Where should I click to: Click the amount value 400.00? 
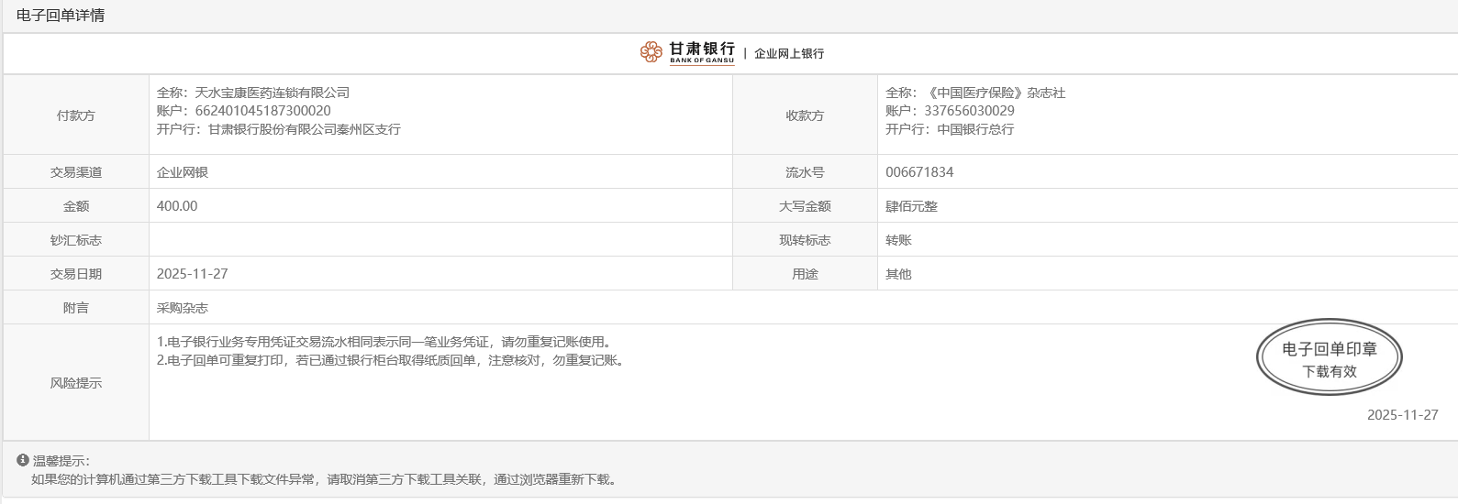pos(177,206)
